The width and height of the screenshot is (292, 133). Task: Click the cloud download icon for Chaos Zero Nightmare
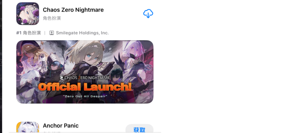point(148,14)
